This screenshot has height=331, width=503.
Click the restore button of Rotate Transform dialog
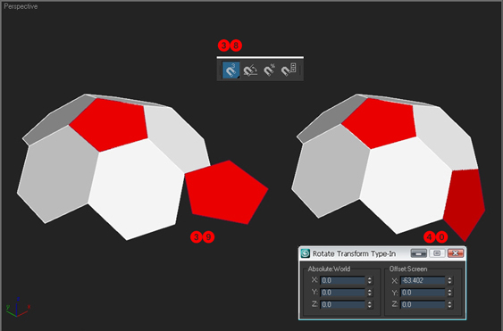pyautogui.click(x=437, y=253)
